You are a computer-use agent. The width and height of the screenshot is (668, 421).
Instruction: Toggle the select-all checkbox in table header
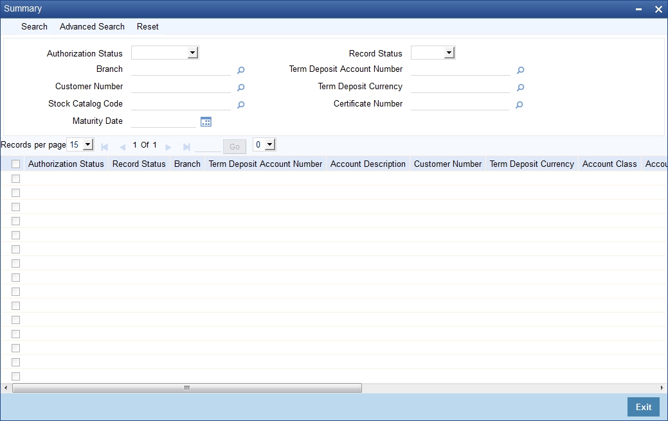tap(16, 164)
